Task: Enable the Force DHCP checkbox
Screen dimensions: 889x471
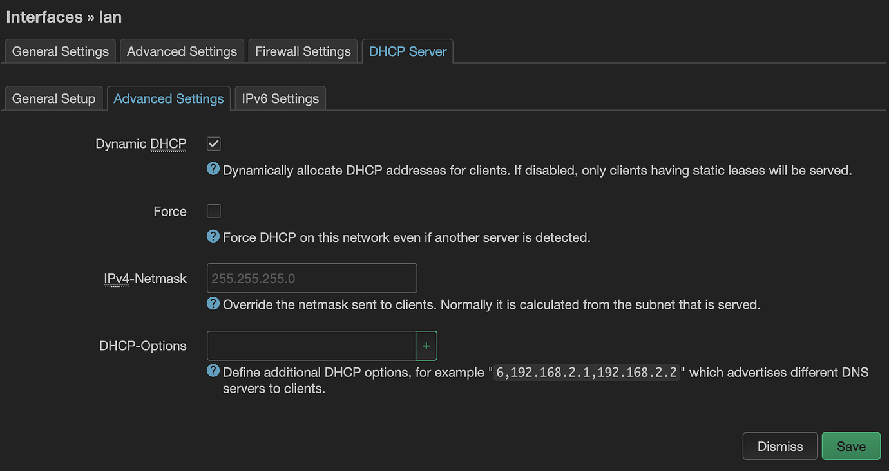Action: (x=213, y=210)
